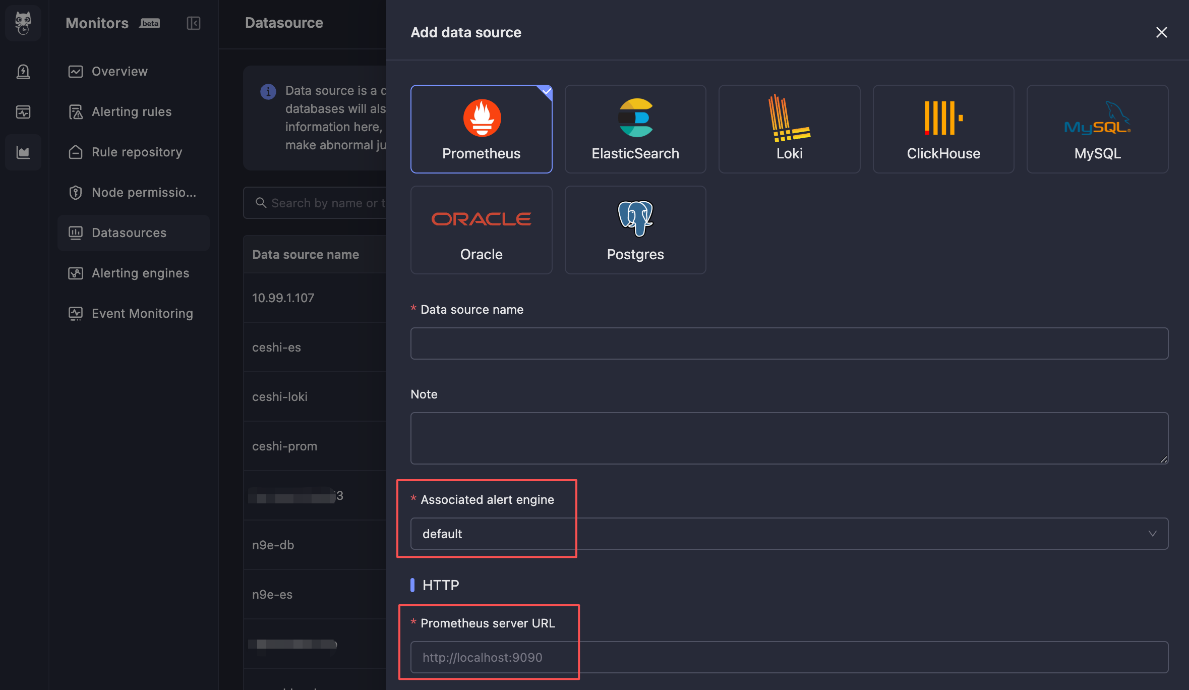Collapse the Monitors sidebar panel

(x=193, y=23)
